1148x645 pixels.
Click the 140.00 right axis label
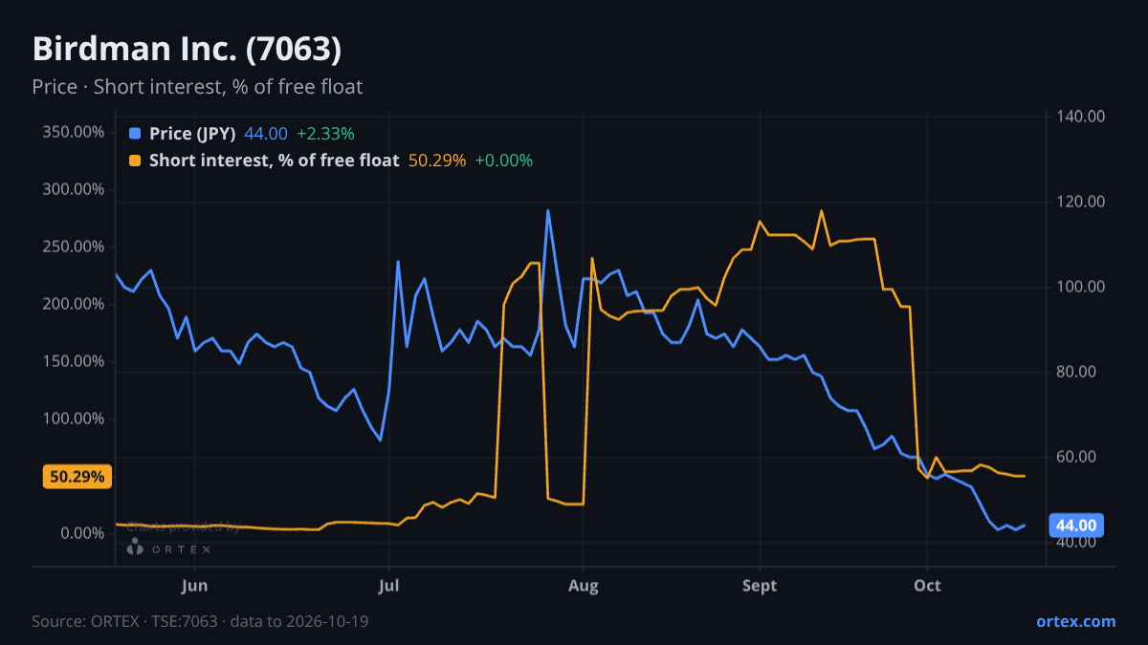[1081, 117]
